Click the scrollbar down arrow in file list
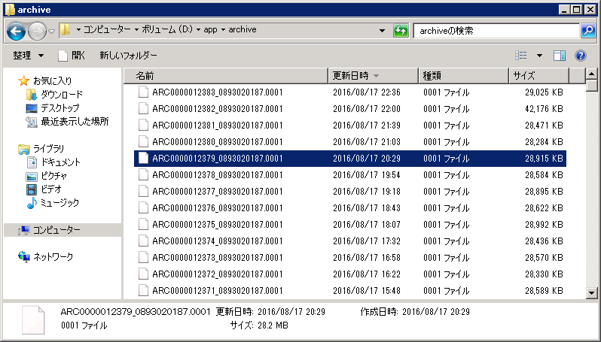The width and height of the screenshot is (601, 342). click(592, 292)
